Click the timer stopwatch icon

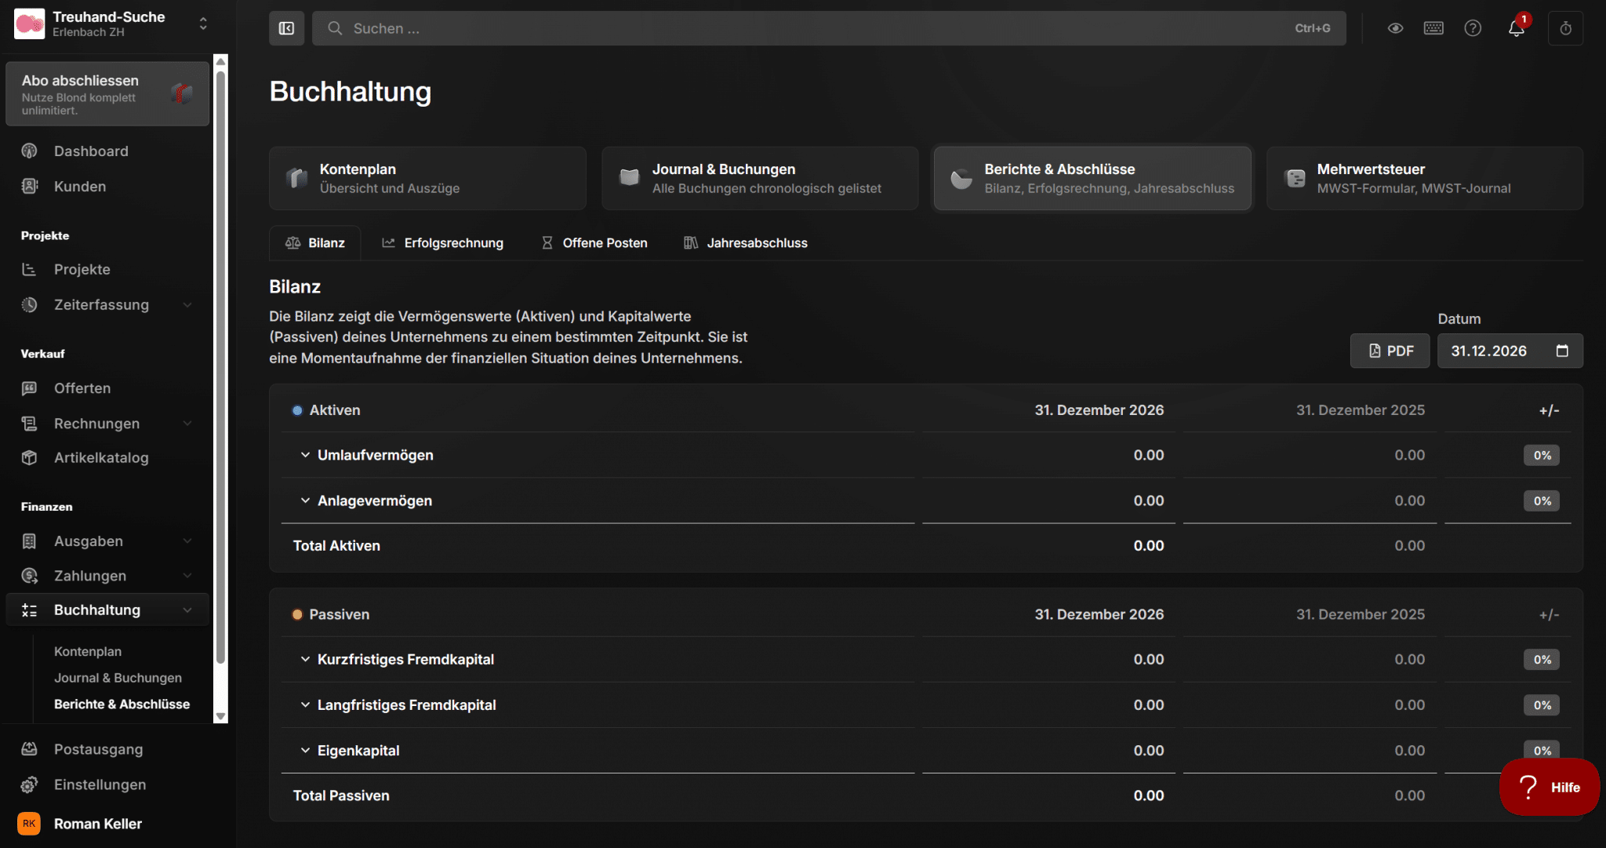(1565, 28)
